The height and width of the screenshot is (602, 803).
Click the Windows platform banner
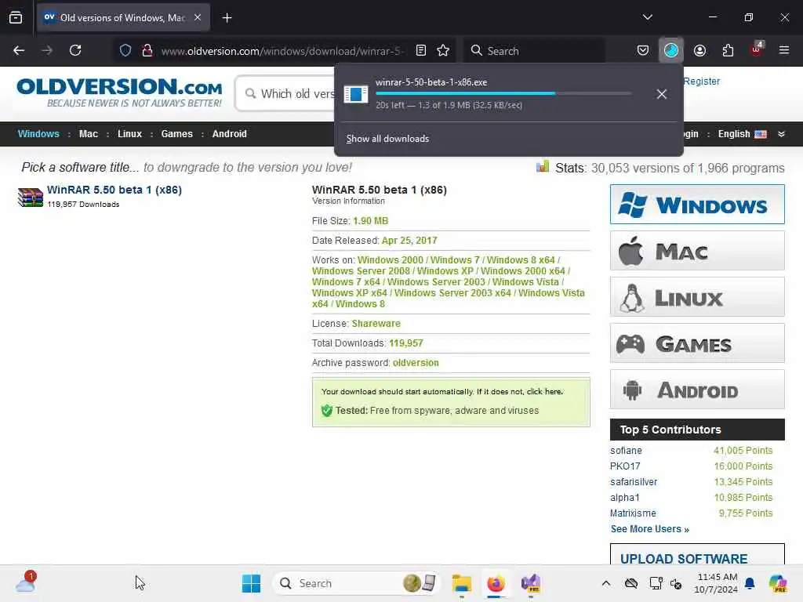[697, 205]
